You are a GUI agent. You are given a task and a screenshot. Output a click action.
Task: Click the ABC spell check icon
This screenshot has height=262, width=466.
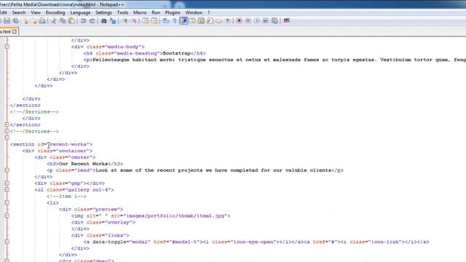coord(286,21)
